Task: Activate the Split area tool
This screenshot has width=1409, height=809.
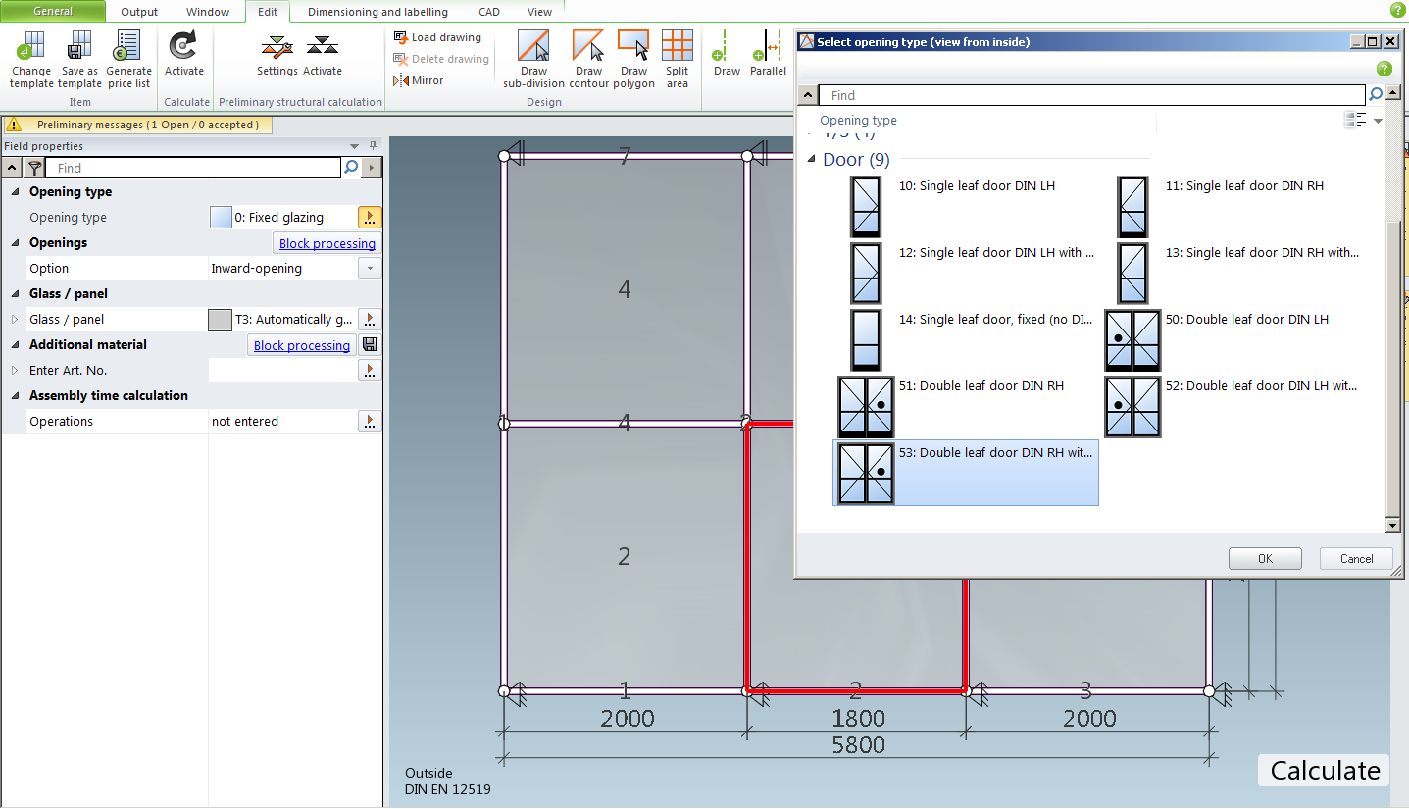Action: 677,59
